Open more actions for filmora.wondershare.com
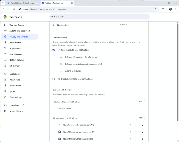The height and width of the screenshot is (142, 179). click(x=142, y=132)
